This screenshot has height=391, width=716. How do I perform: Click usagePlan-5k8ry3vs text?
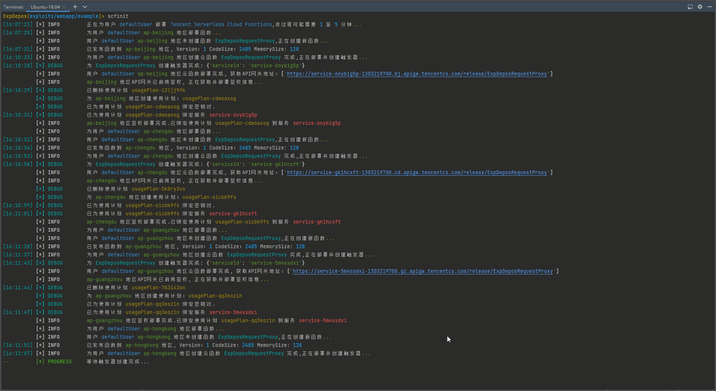pos(158,189)
